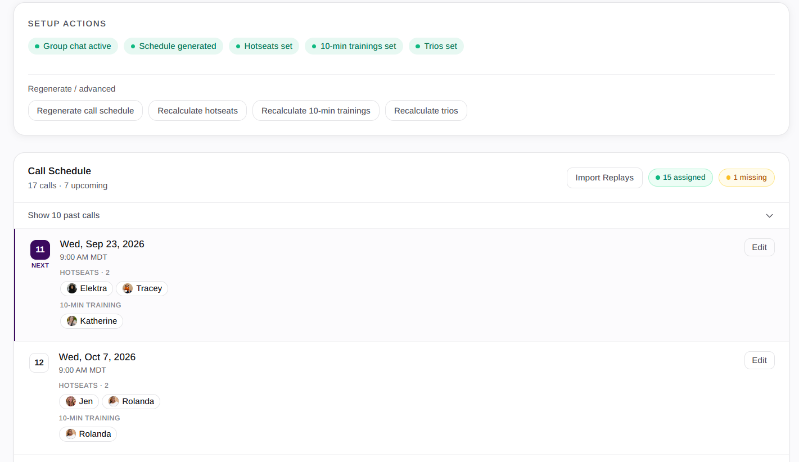
Task: Click the 1 missing status badge
Action: 747,178
